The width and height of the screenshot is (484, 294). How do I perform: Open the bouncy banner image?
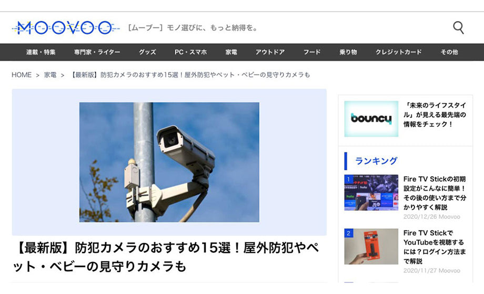(x=371, y=119)
